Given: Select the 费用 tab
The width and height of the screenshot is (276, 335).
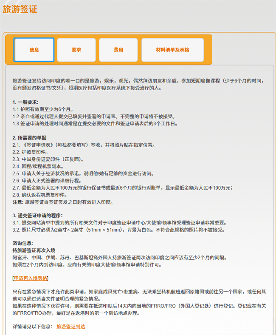Looking at the screenshot, I should tap(118, 50).
